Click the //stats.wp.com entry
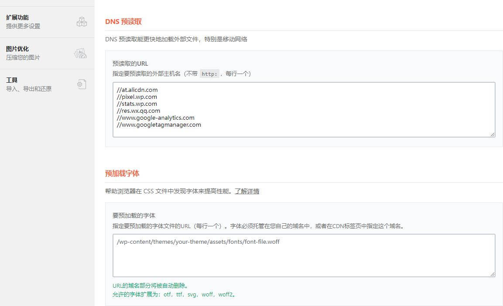Image resolution: width=503 pixels, height=306 pixels. (x=137, y=104)
